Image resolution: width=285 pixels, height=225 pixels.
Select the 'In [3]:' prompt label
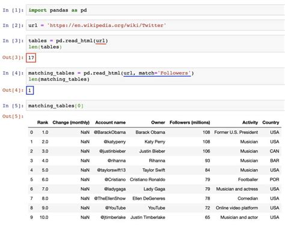(13, 41)
